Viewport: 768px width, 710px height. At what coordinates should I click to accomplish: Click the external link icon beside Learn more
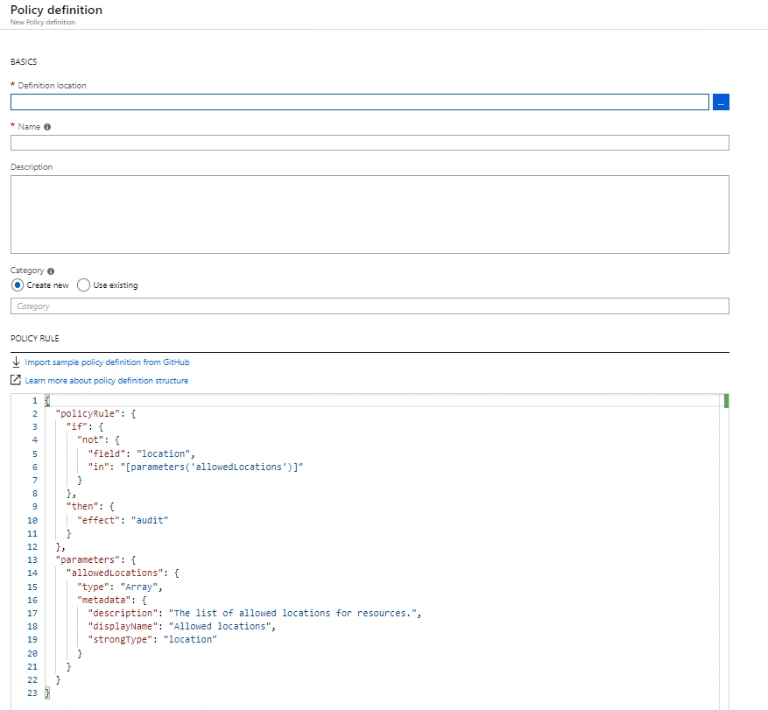[x=16, y=380]
